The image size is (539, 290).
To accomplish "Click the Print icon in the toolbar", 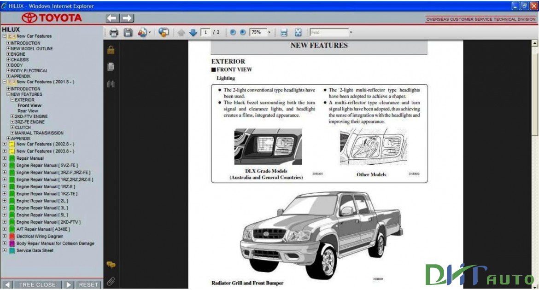I will pyautogui.click(x=114, y=32).
